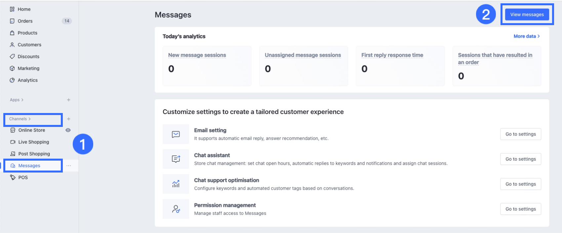Click the POS tag icon in sidebar
The image size is (562, 233).
click(x=13, y=177)
